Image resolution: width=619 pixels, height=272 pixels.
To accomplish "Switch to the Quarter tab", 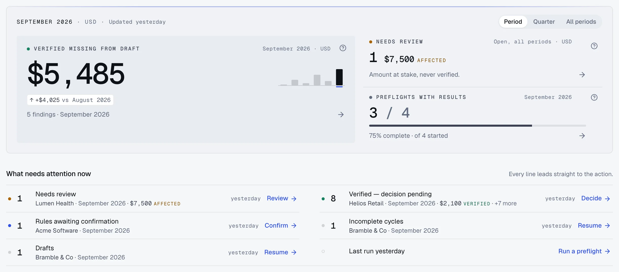I will click(x=544, y=22).
